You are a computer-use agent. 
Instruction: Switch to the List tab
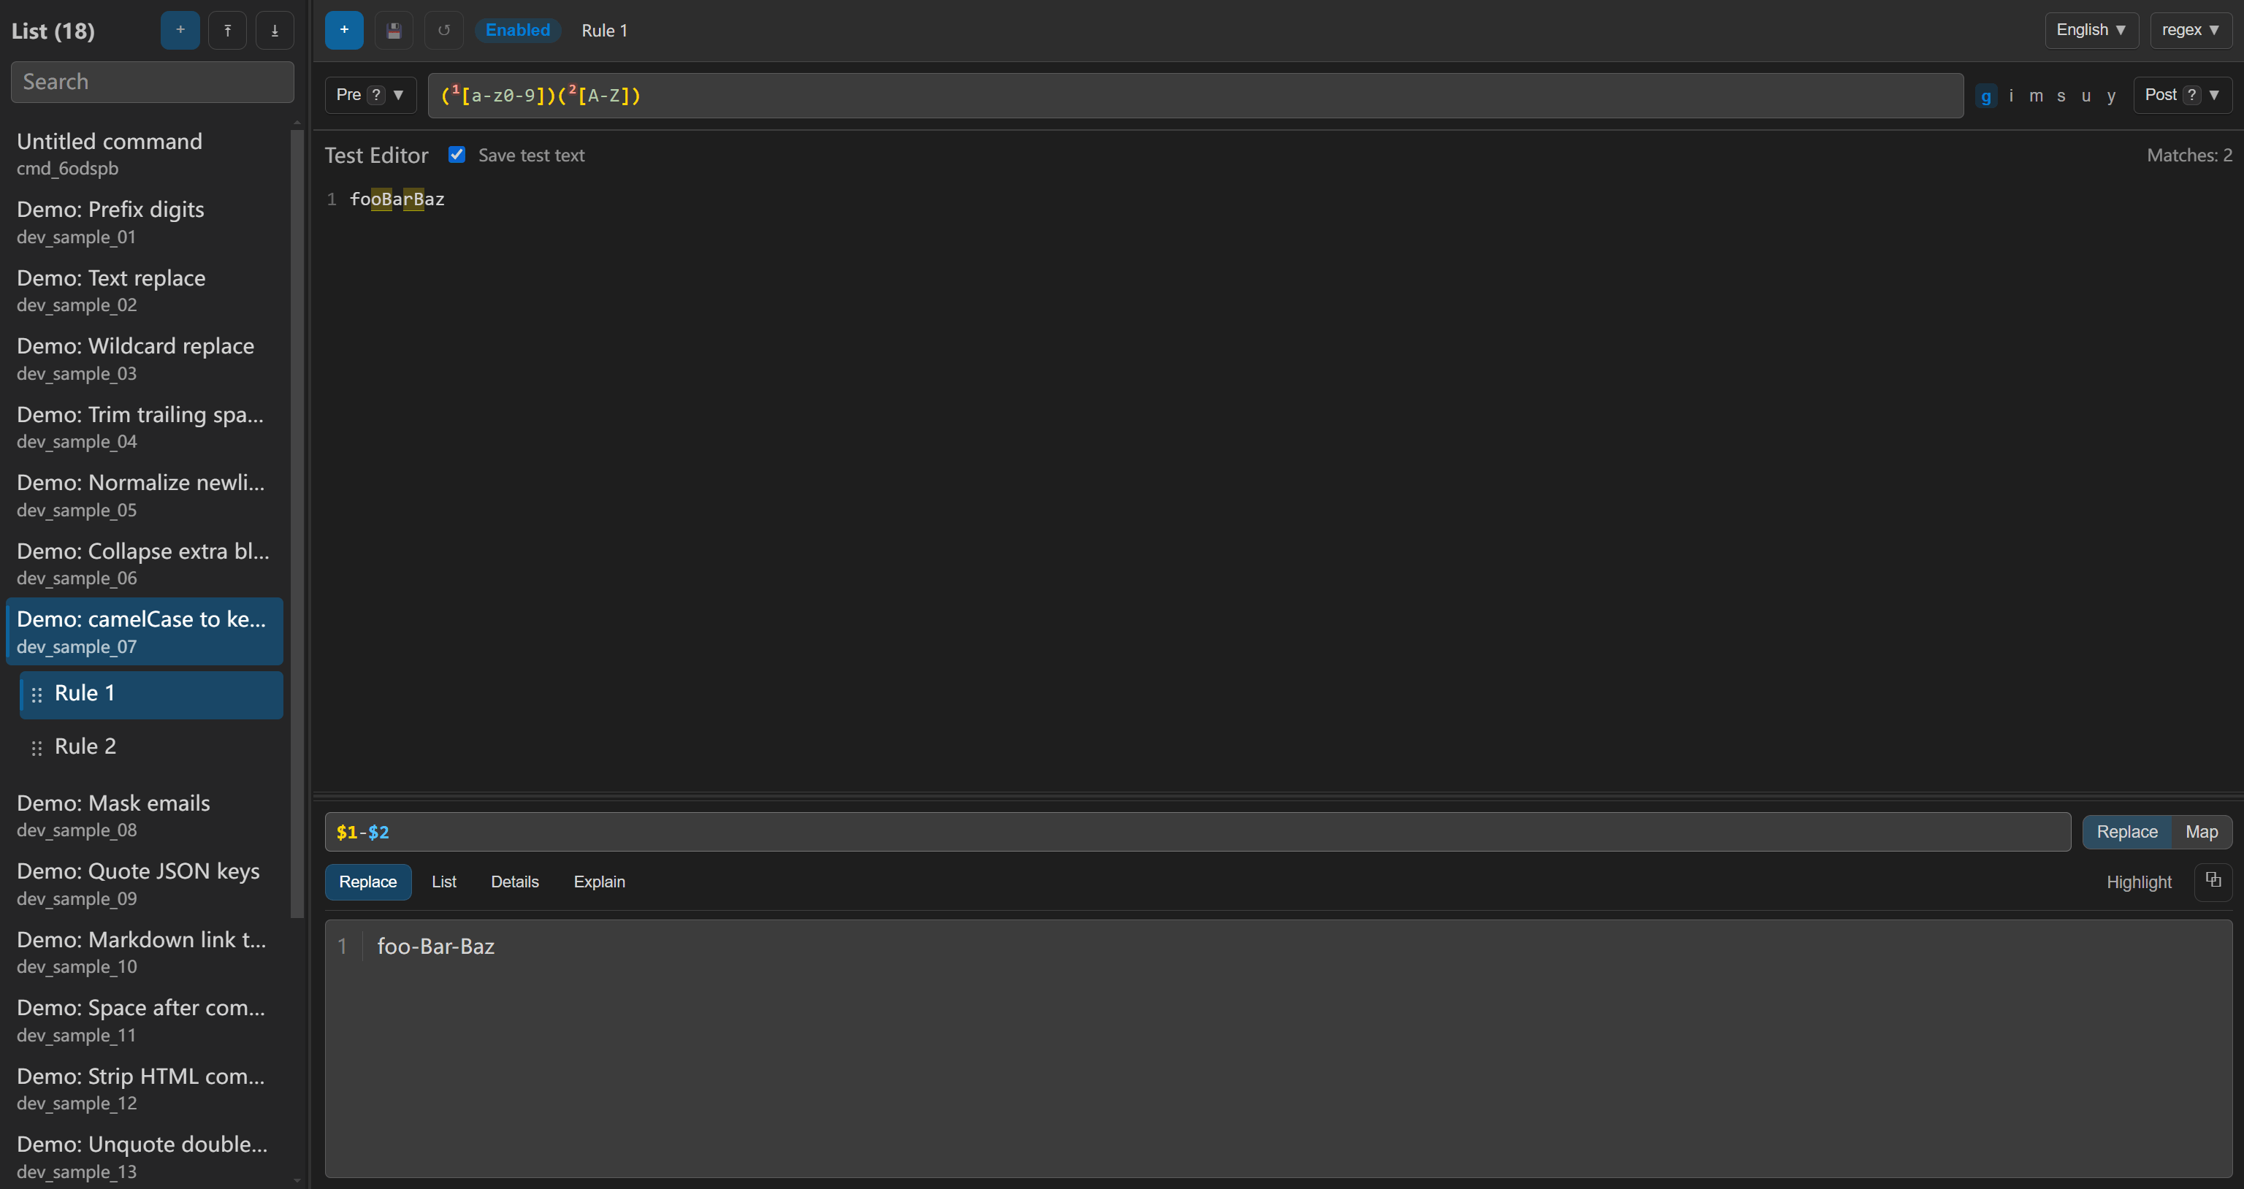pyautogui.click(x=443, y=882)
